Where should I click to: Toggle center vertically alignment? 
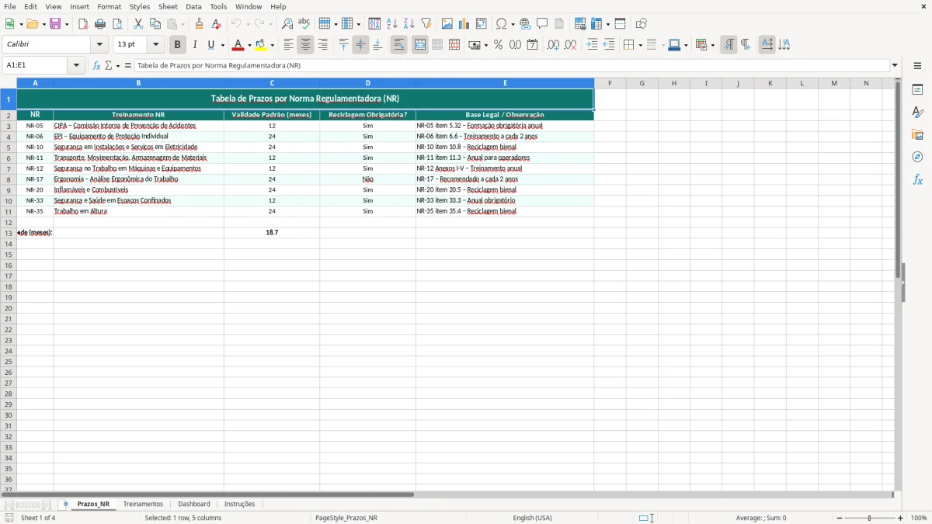[x=360, y=45]
